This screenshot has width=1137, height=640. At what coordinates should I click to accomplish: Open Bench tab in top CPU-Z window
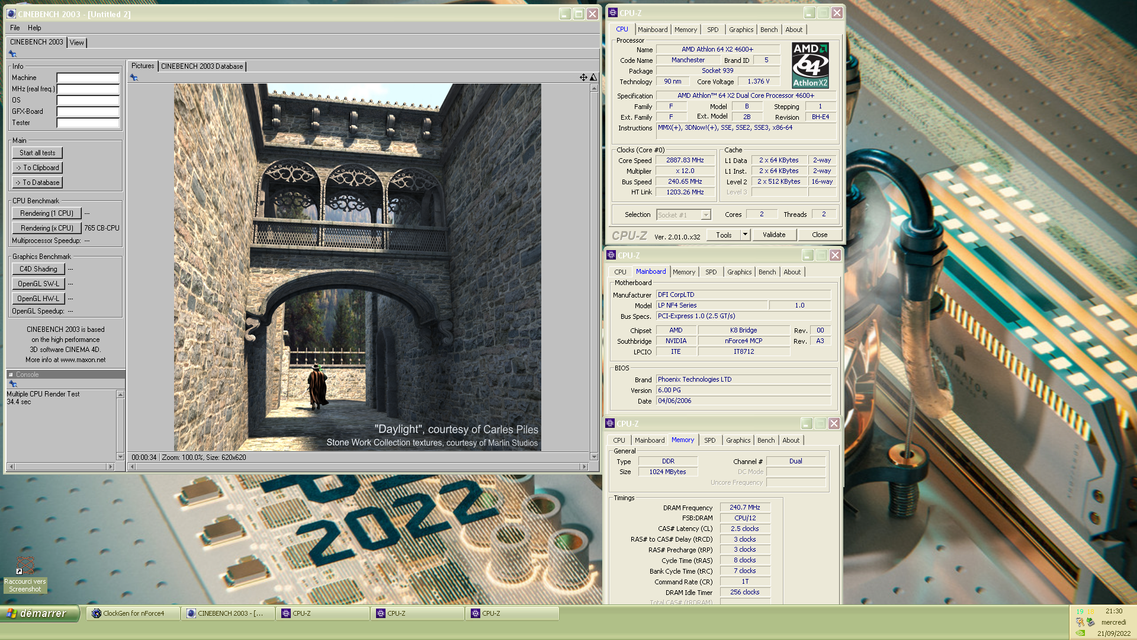click(x=769, y=30)
